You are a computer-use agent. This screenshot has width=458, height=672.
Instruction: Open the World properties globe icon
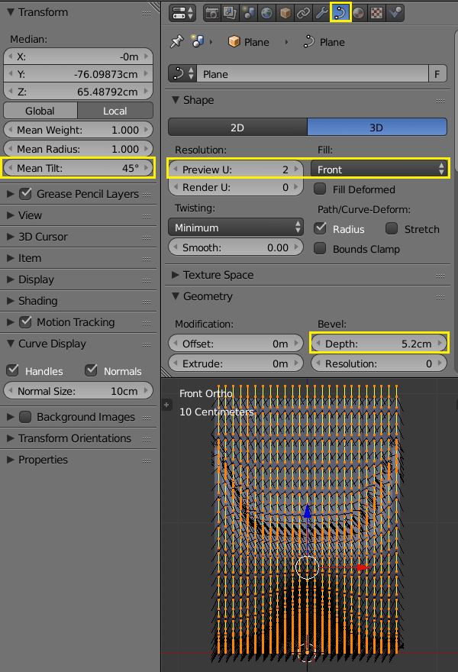(267, 12)
